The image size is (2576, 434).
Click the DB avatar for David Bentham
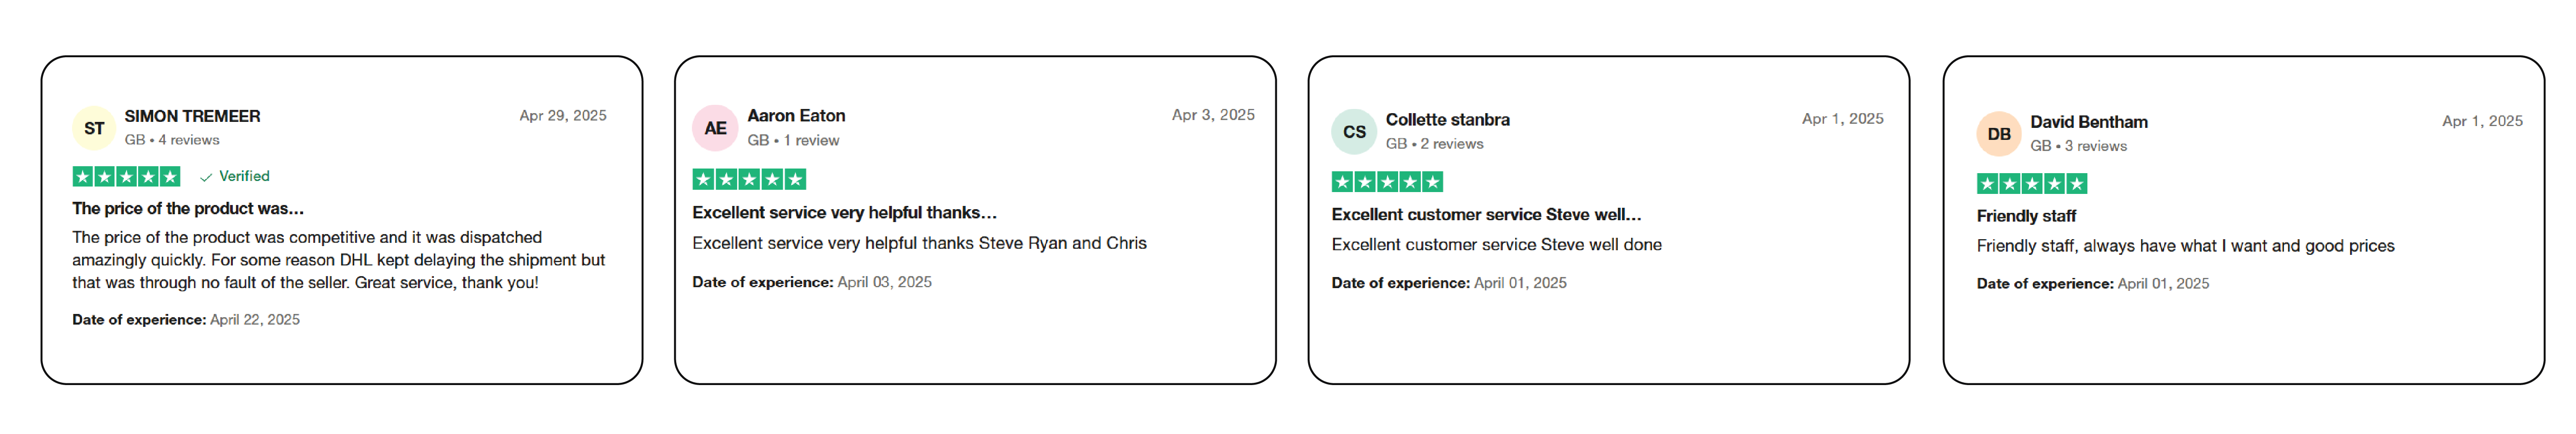pos(1999,134)
